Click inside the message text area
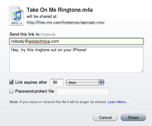This screenshot has width=152, height=126. 76,60
